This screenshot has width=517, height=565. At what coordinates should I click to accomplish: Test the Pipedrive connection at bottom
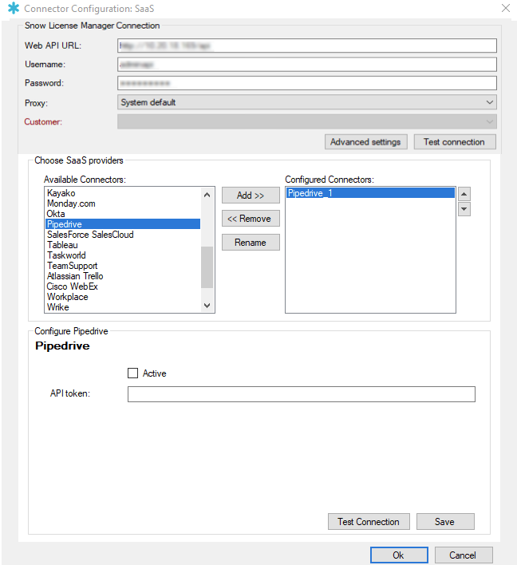click(x=368, y=522)
